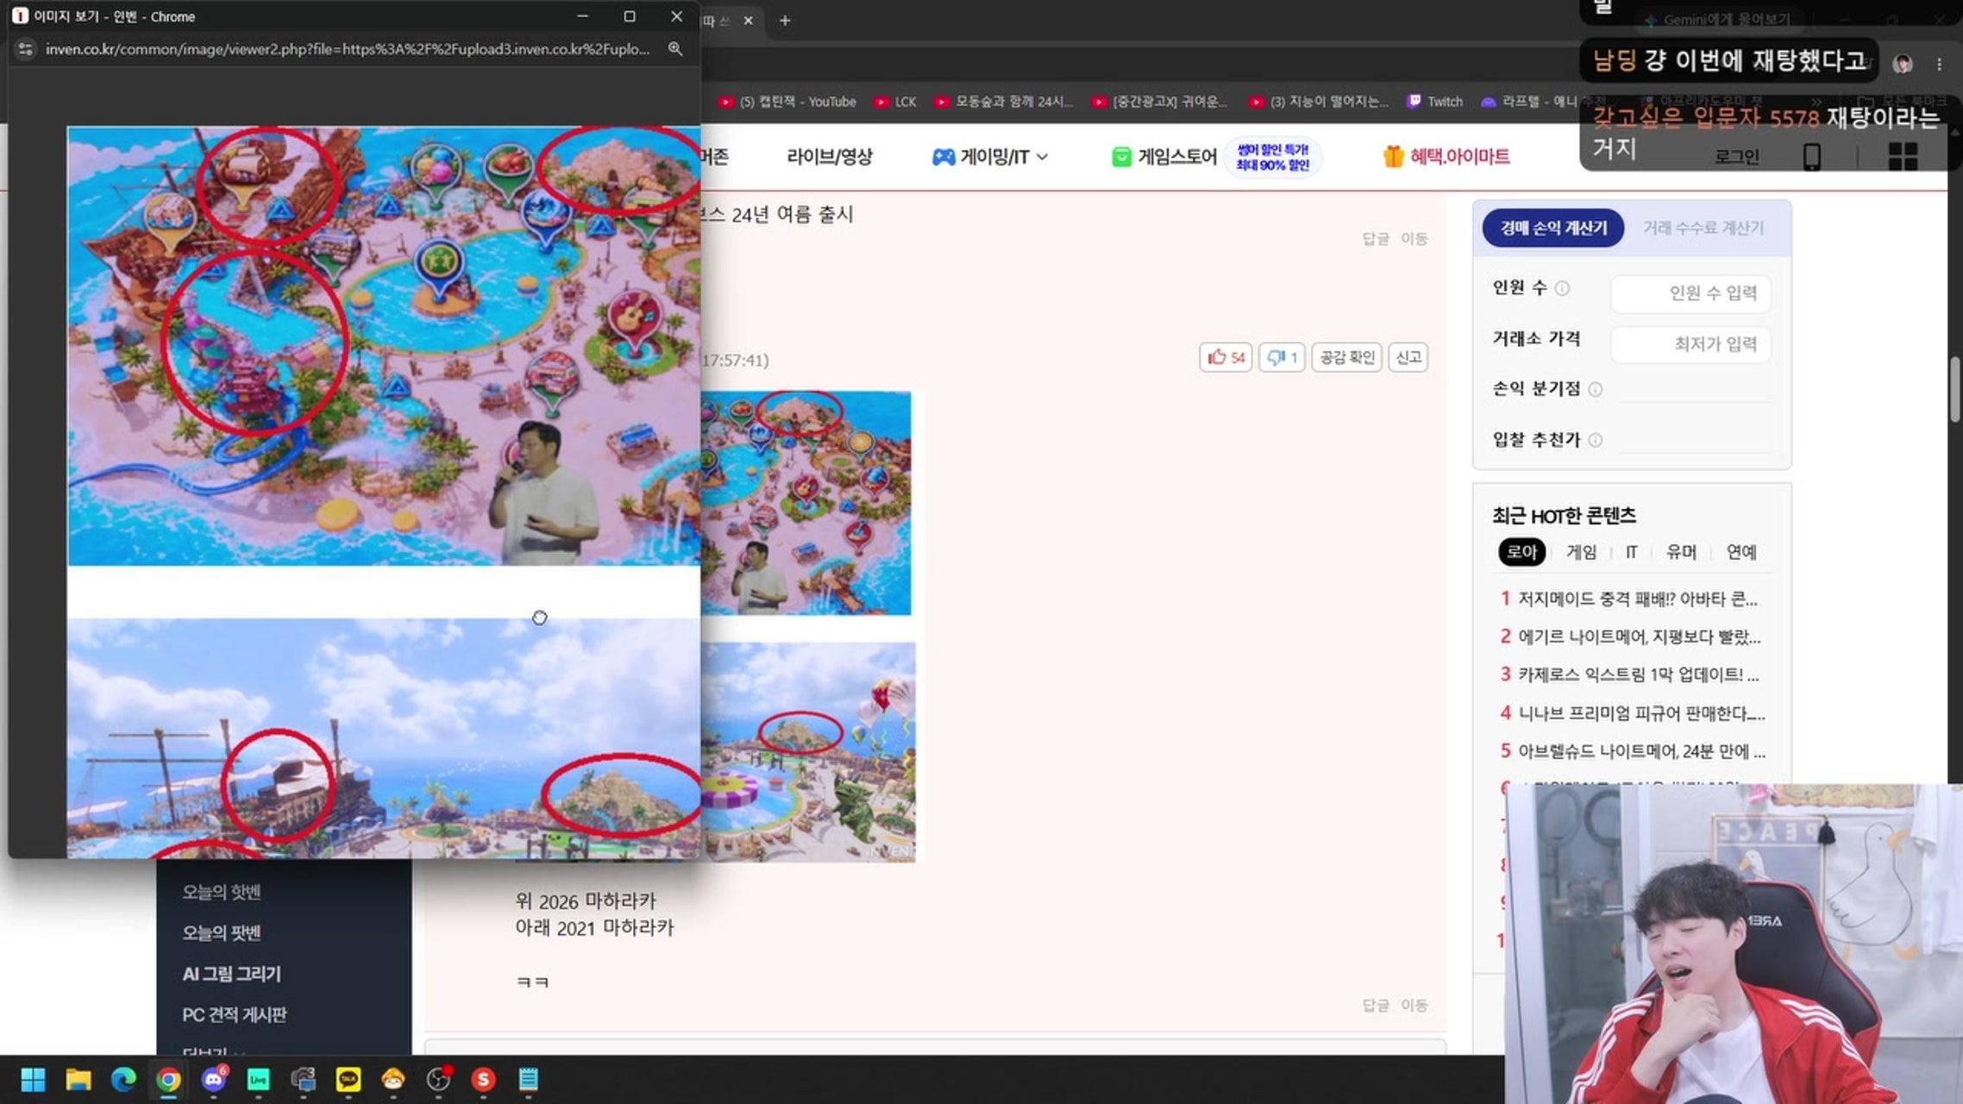Open hot article 저지메이드 충격 패배
The width and height of the screenshot is (1963, 1104).
click(x=1637, y=599)
